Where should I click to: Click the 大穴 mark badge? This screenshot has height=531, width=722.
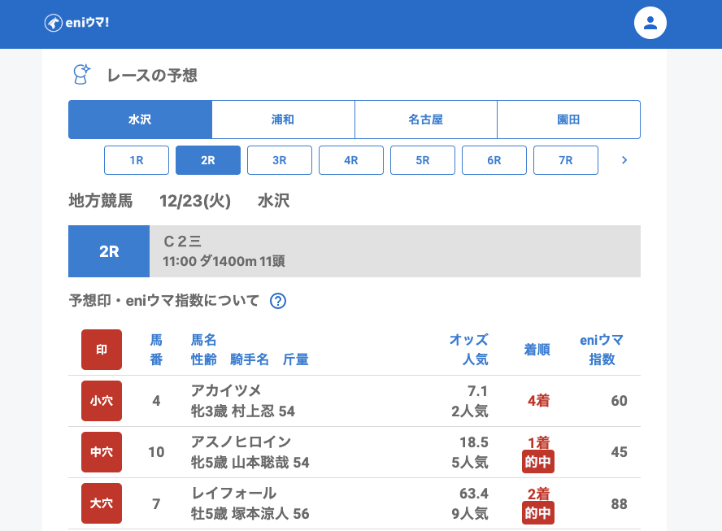click(102, 503)
